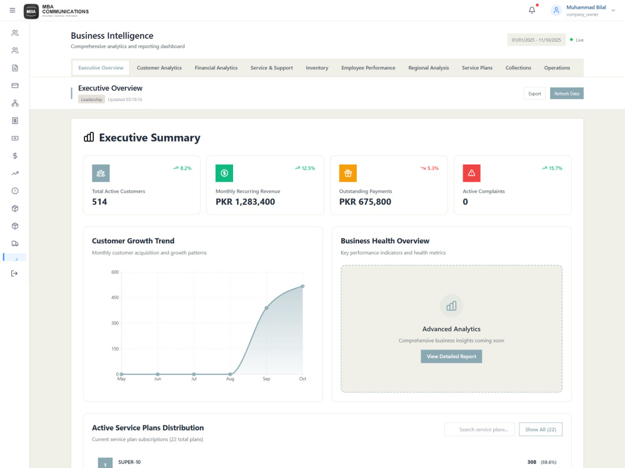Image resolution: width=625 pixels, height=468 pixels.
Task: Switch to the Operations tab
Action: 557,68
